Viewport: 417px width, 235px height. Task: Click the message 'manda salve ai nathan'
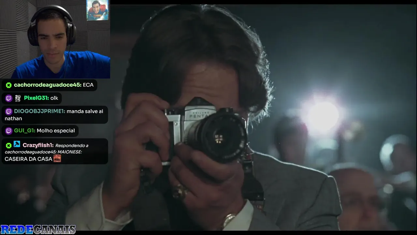tap(54, 115)
